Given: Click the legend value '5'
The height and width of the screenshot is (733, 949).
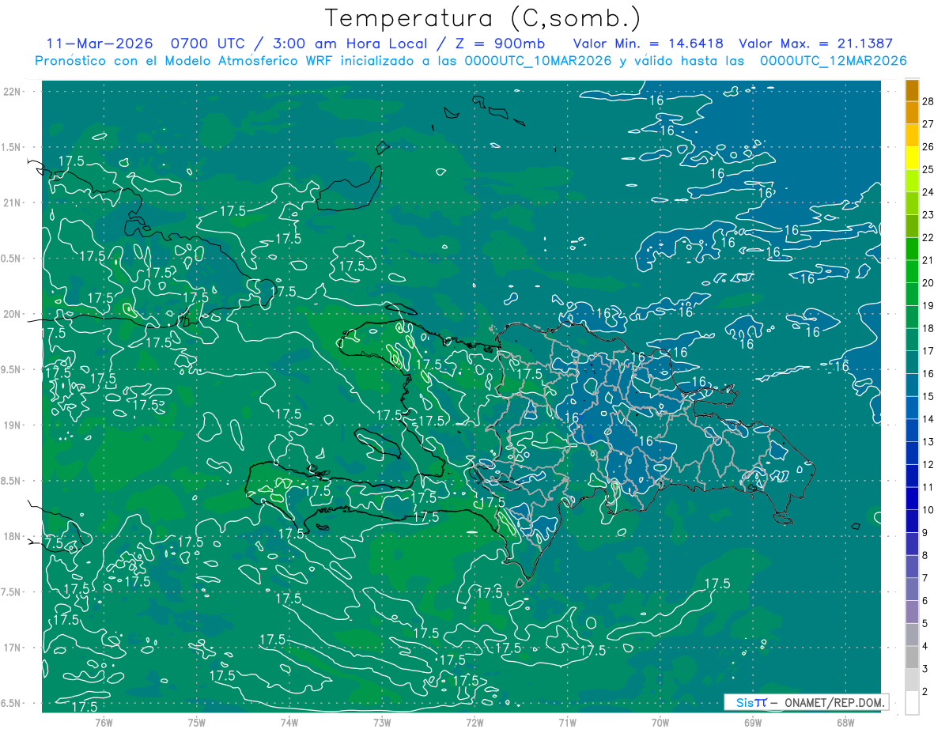Looking at the screenshot, I should pos(925,623).
